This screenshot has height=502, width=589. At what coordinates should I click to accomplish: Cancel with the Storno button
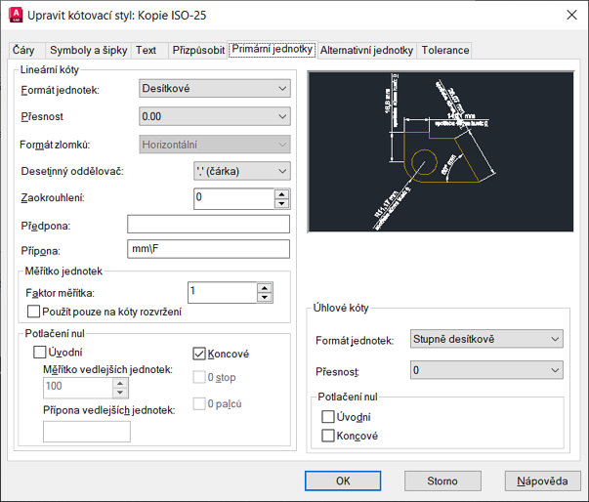click(442, 481)
